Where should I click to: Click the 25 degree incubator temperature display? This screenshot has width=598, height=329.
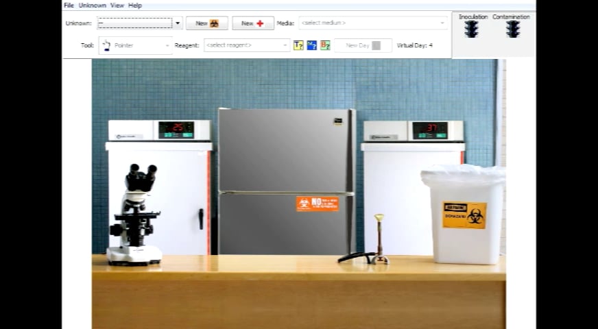pyautogui.click(x=176, y=130)
